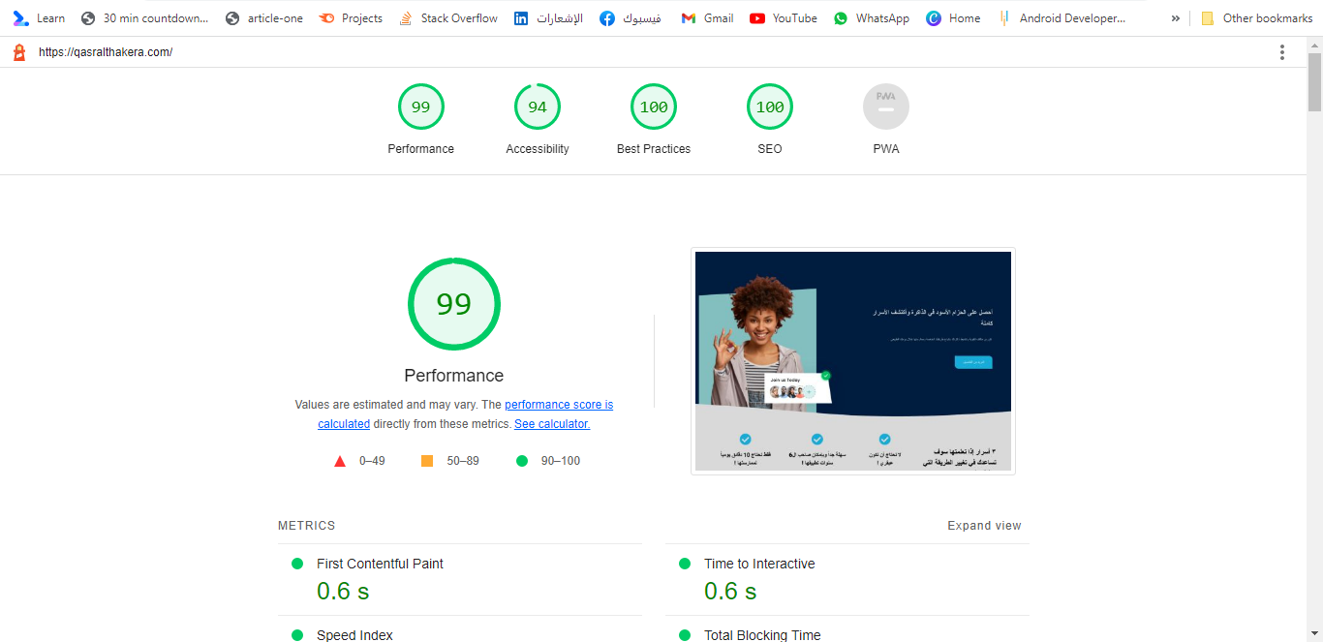Open the WhatsApp bookmark
Screen dimensions: 1323x642
point(872,18)
